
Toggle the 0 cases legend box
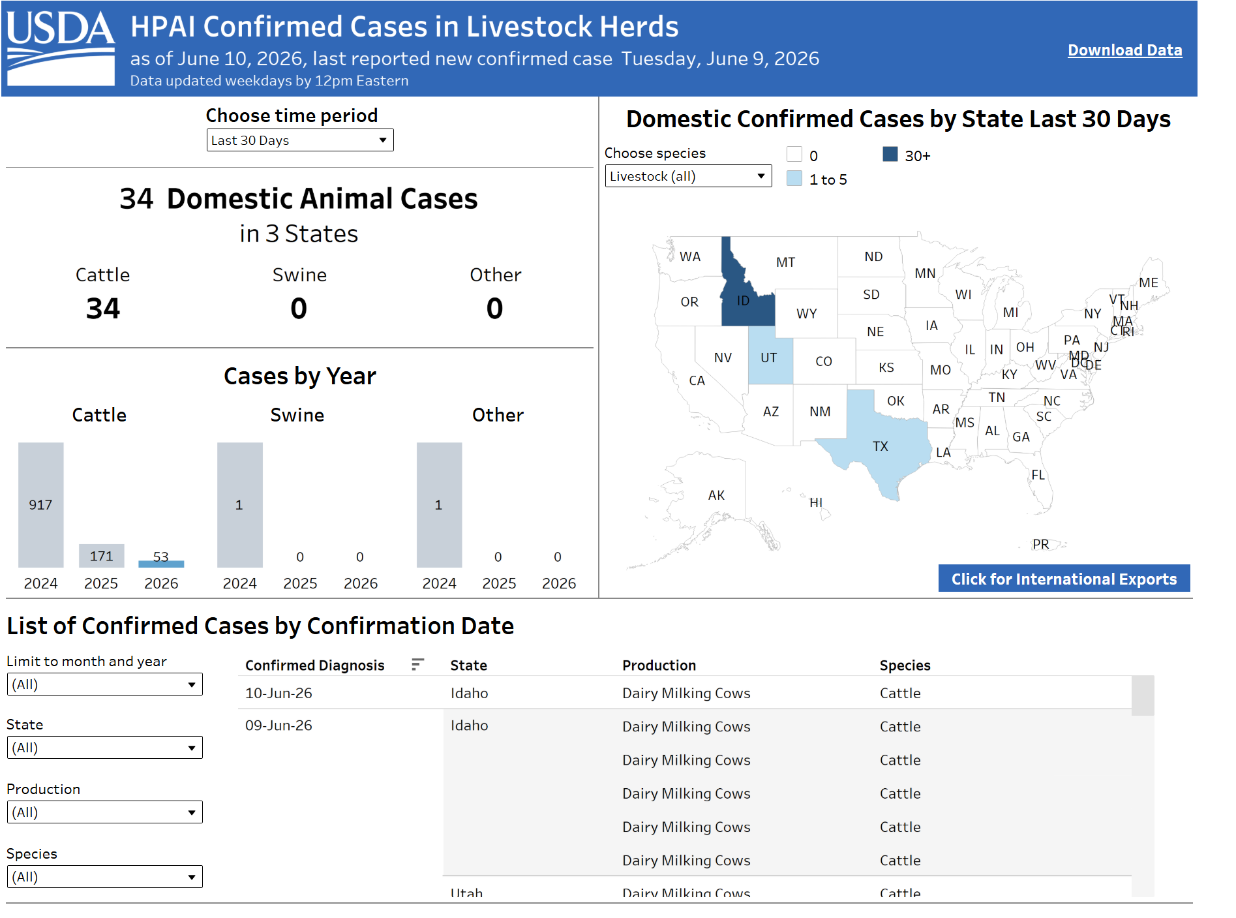[794, 155]
